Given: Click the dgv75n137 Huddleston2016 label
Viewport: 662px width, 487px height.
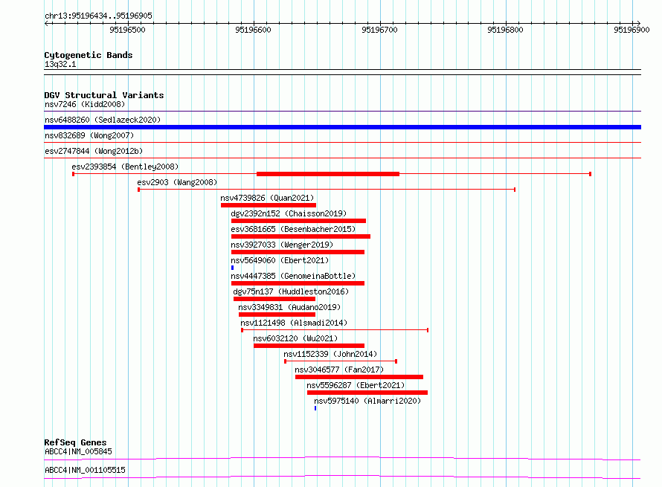Looking at the screenshot, I should point(291,291).
